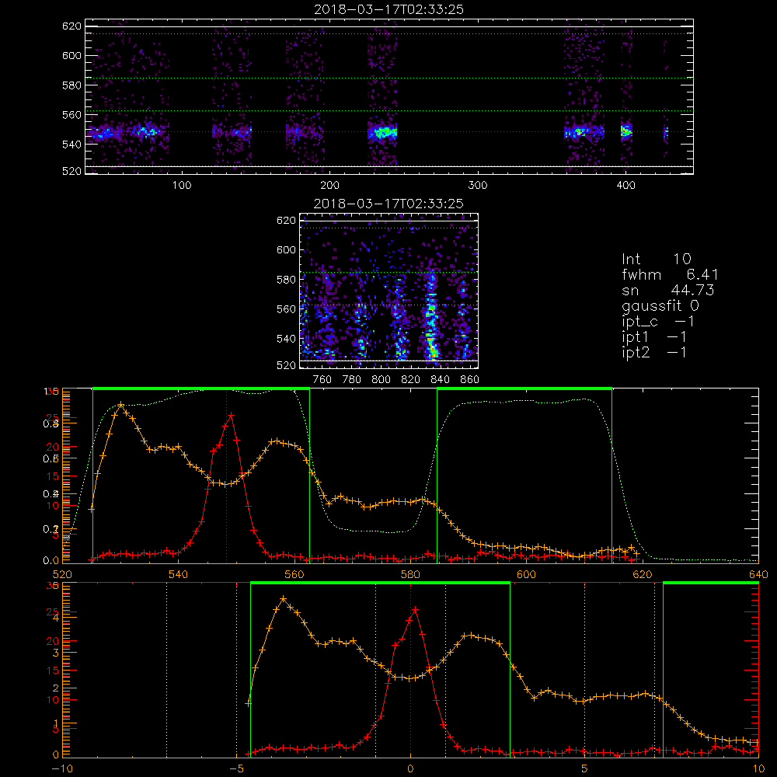Viewport: 777px width, 777px height.
Task: Click the 'gaussfit 0' line
Action: (660, 305)
